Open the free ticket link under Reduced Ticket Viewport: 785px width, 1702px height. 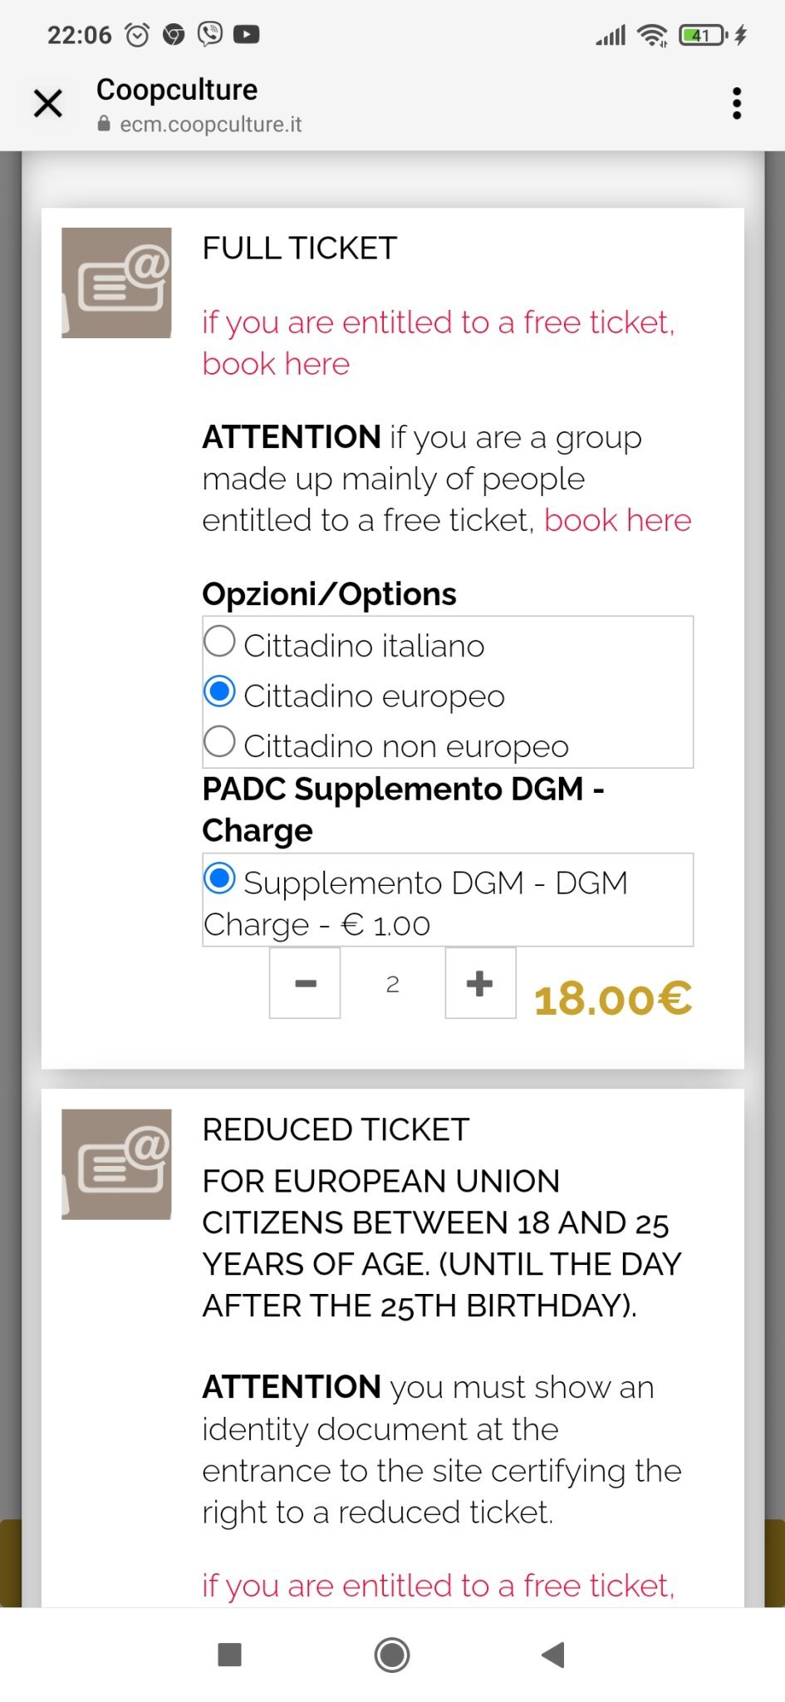coord(438,1585)
